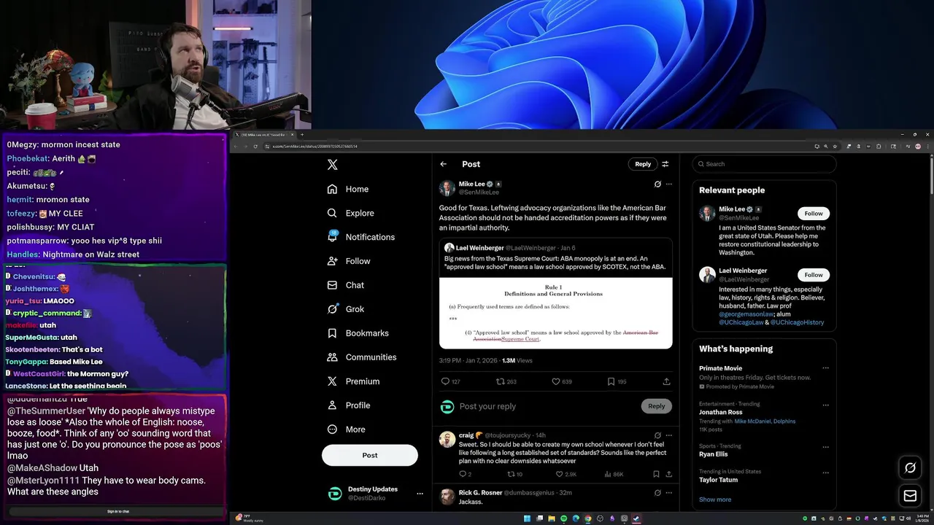This screenshot has width=934, height=525.
Task: Click the Premium X icon in sidebar
Action: [x=333, y=381]
